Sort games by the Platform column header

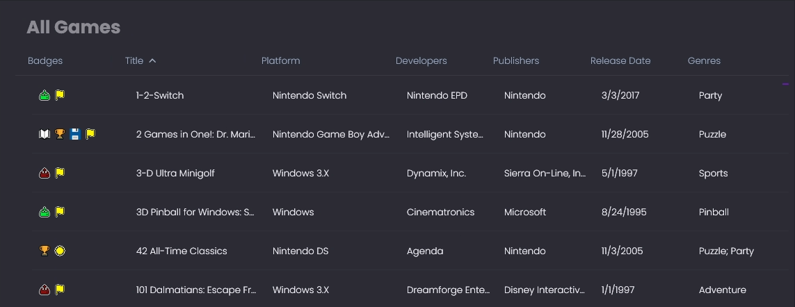pyautogui.click(x=280, y=61)
